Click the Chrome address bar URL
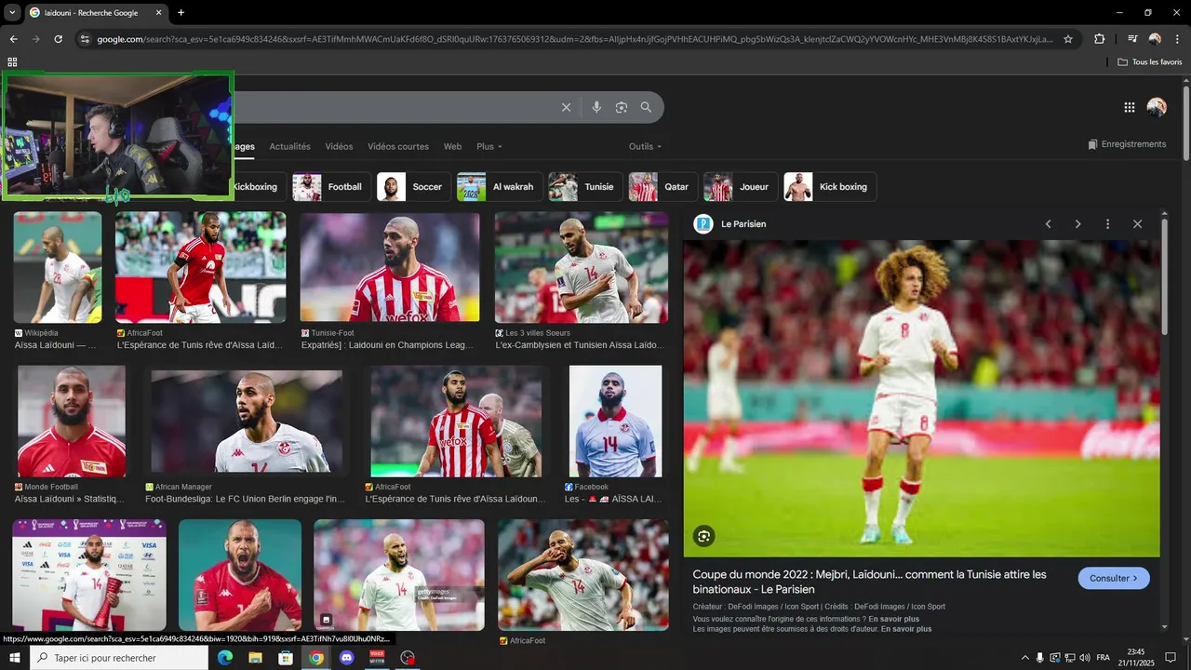The height and width of the screenshot is (670, 1191). pyautogui.click(x=575, y=39)
